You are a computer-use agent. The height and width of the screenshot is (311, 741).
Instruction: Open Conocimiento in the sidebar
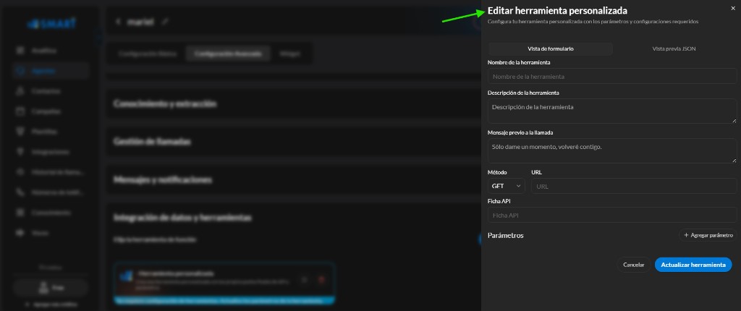51,213
